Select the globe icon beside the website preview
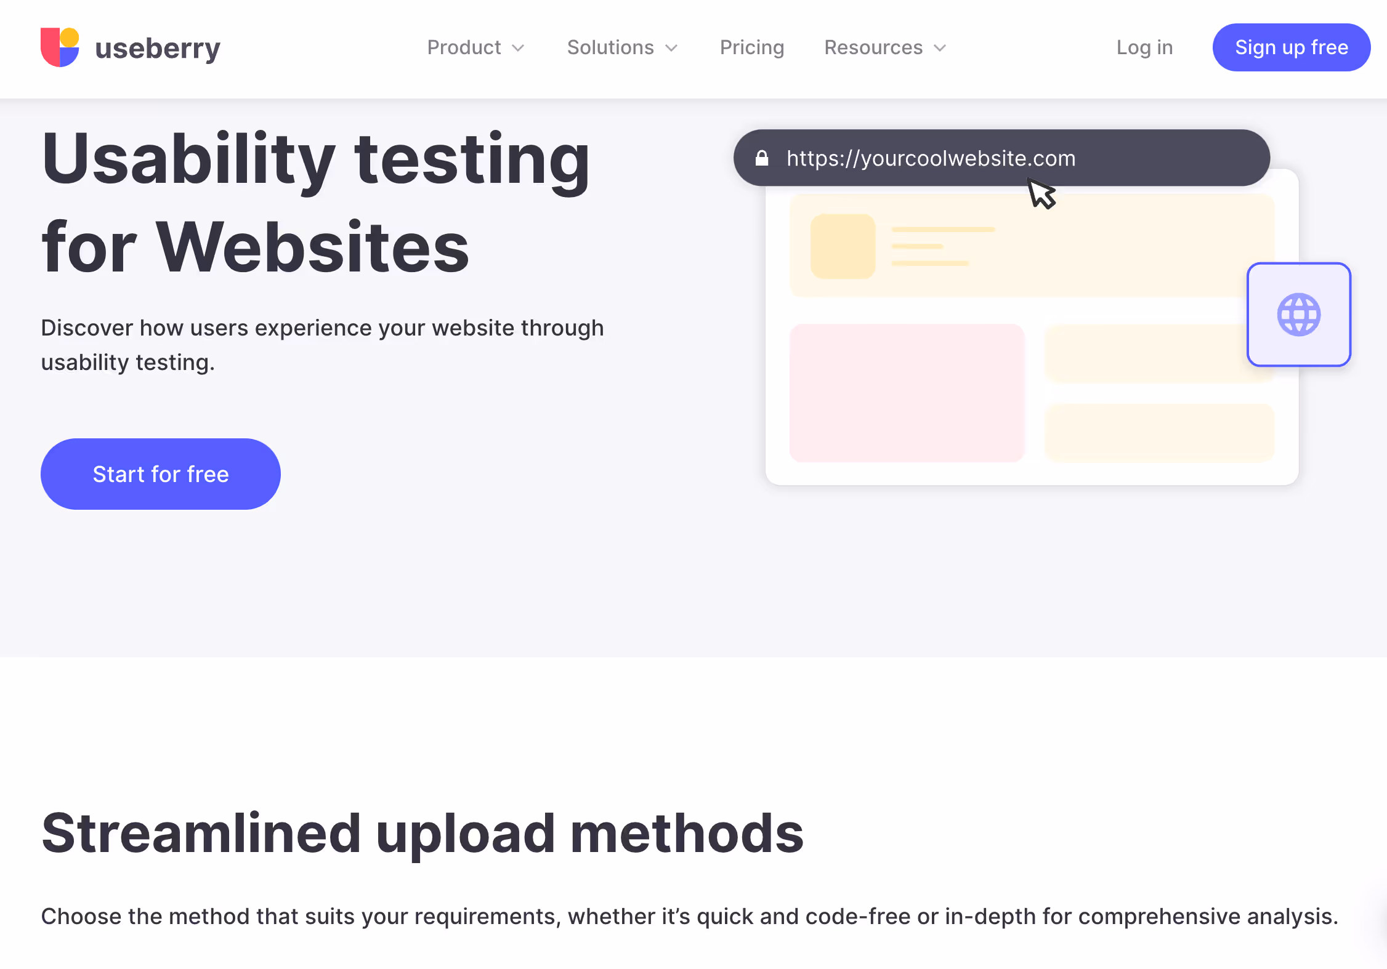Image resolution: width=1387 pixels, height=969 pixels. tap(1298, 315)
